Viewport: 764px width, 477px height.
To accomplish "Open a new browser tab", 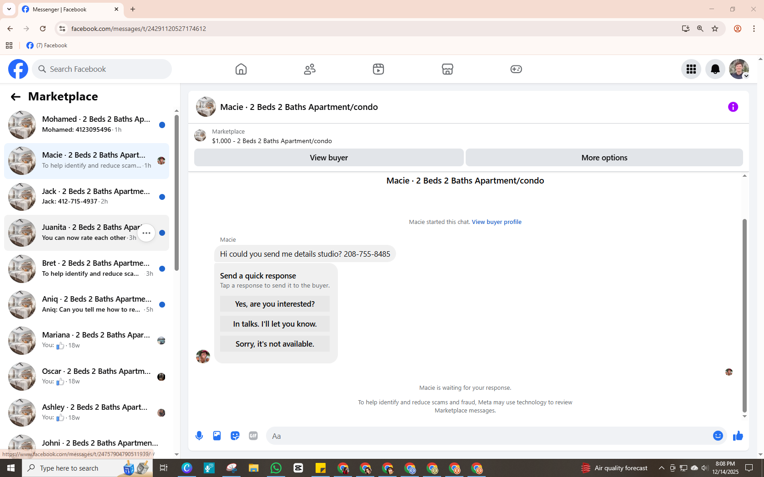I will click(x=133, y=9).
